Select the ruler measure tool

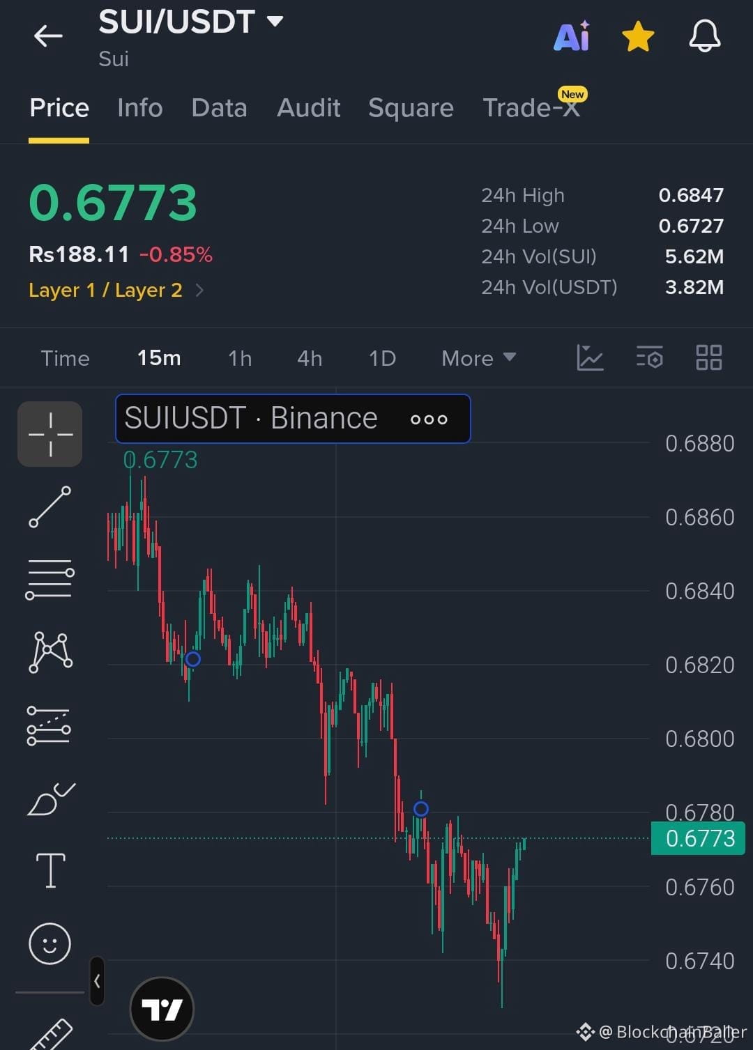pyautogui.click(x=50, y=1035)
